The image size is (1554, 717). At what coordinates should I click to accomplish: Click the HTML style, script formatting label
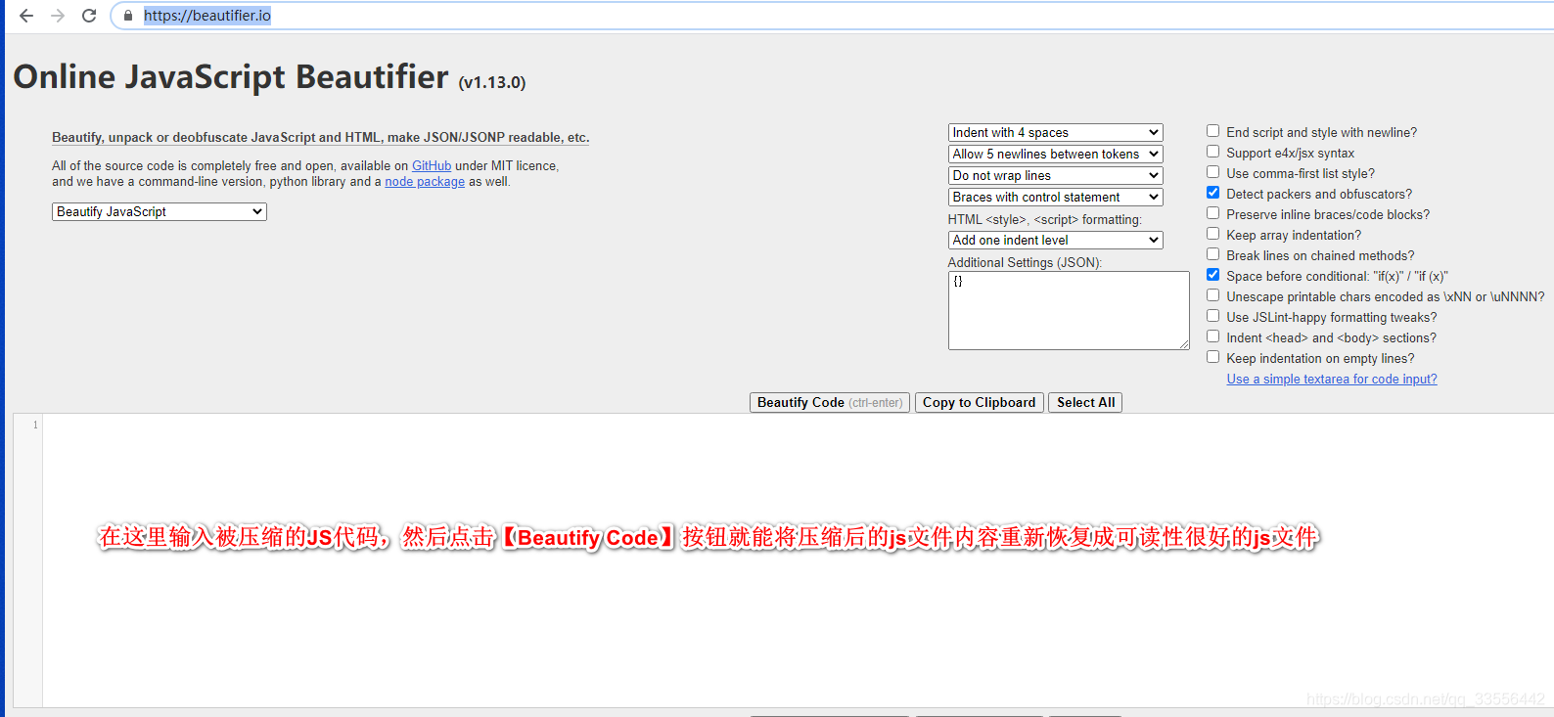[1045, 219]
